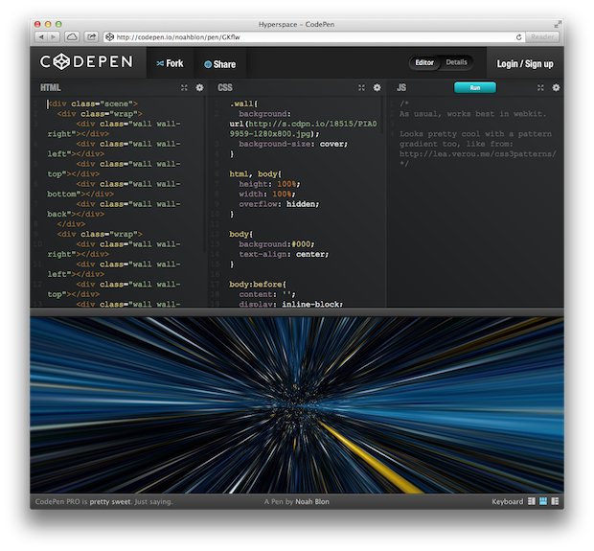
Task: Open the Share menu
Action: tap(219, 64)
